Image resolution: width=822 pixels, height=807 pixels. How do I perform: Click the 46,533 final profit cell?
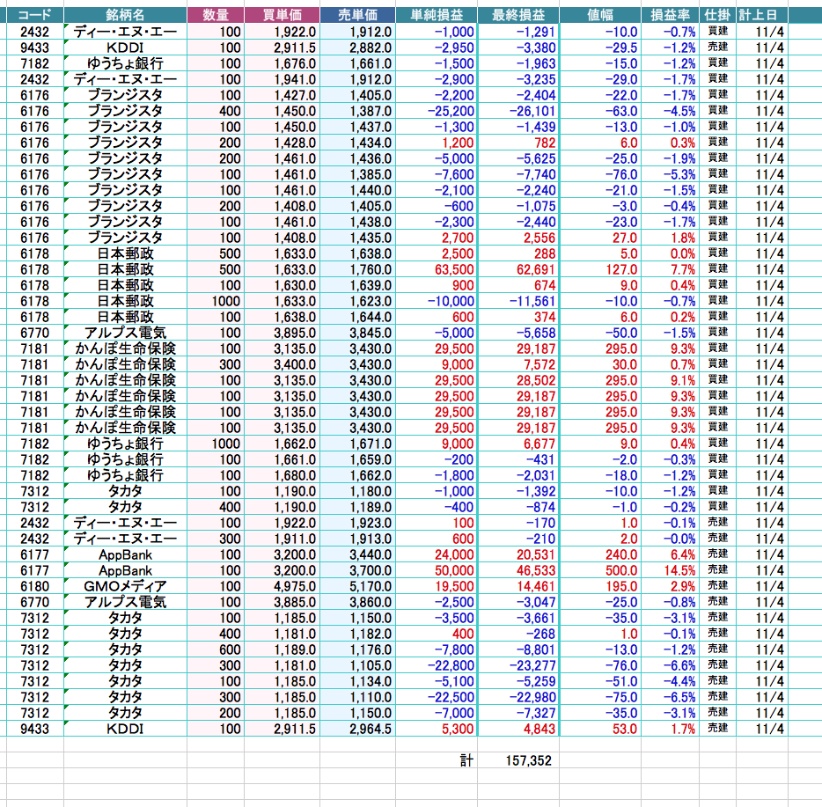(517, 570)
